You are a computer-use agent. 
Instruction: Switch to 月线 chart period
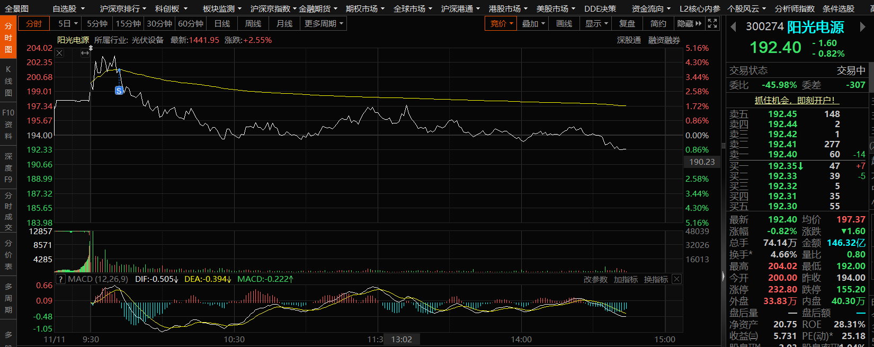284,24
